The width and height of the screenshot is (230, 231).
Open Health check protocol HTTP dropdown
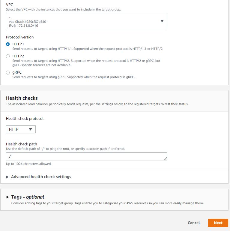(21, 129)
